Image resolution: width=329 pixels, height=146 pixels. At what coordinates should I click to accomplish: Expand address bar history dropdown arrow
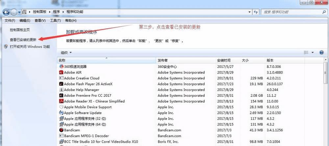tap(249, 12)
